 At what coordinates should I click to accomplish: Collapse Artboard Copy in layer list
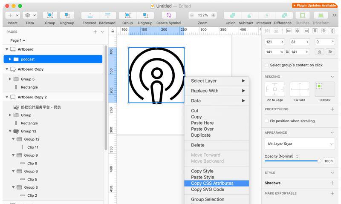[x=7, y=69]
